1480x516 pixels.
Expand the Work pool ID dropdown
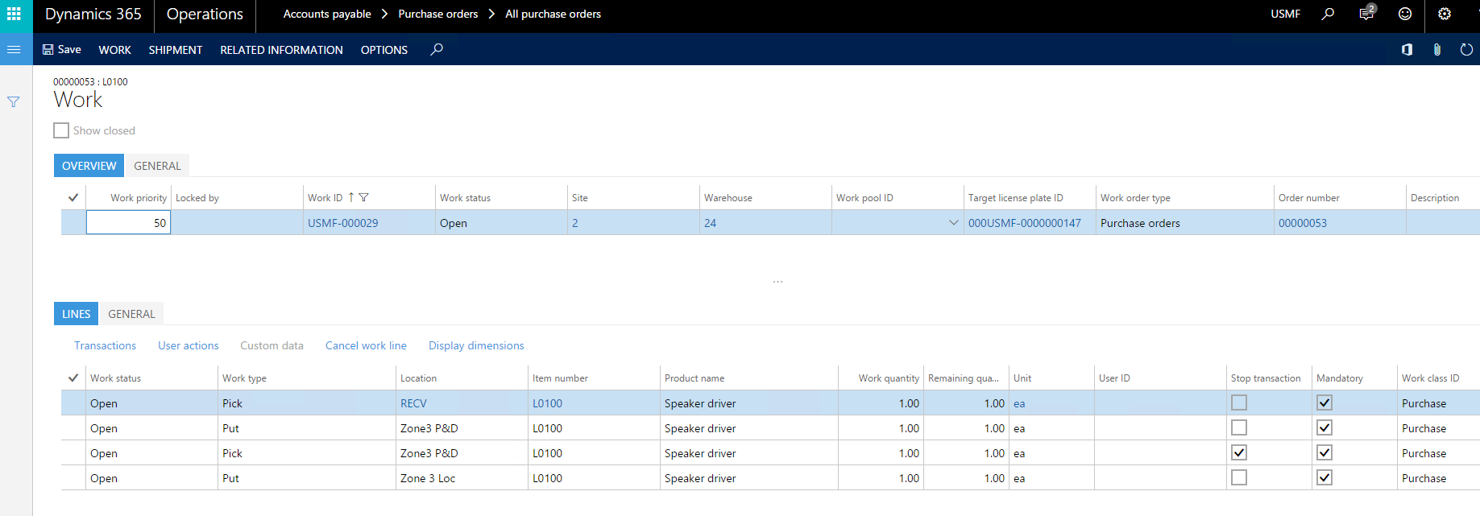coord(954,223)
